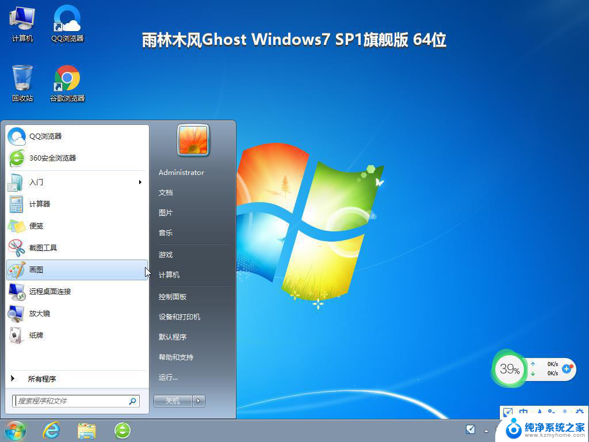
Task: Launch 360安全浏览器 from the start menu
Action: tap(77, 158)
